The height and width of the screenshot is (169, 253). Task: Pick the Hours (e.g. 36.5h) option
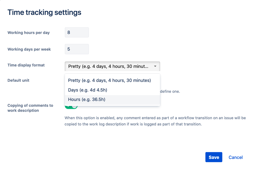(87, 100)
